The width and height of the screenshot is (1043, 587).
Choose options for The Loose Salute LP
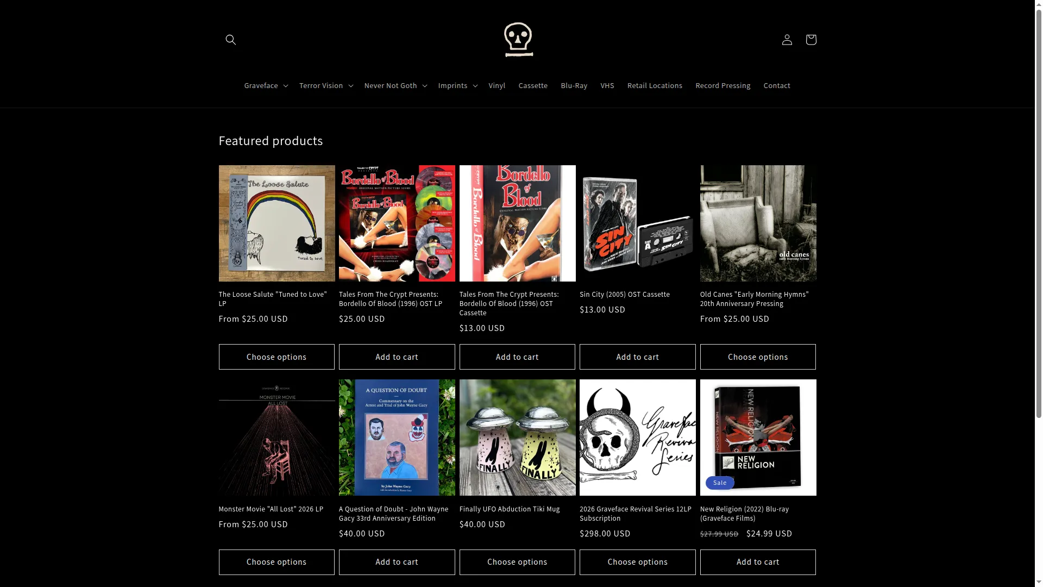[277, 357]
